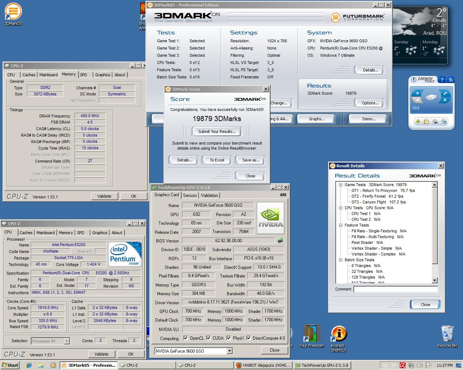This screenshot has width=463, height=370.
Task: Launch Internet Explorer from quick launch
Action: point(29,365)
